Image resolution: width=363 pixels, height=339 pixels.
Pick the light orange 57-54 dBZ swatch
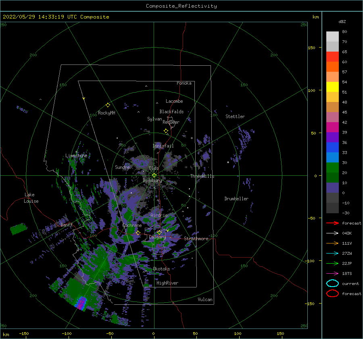(332, 77)
